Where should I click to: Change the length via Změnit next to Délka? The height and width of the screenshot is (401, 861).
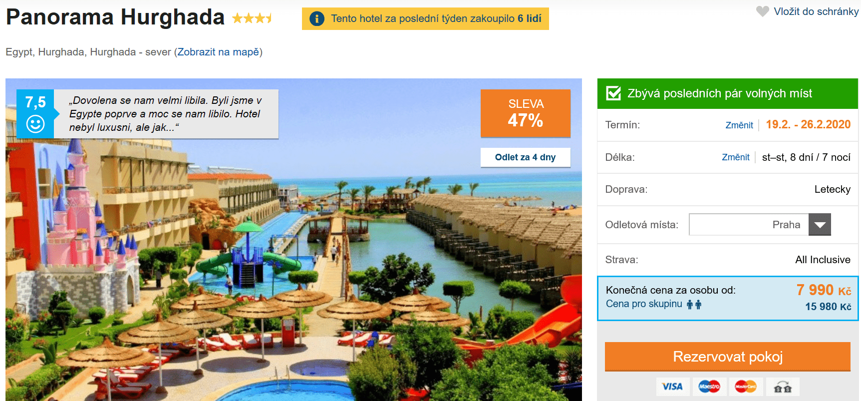[x=736, y=157]
